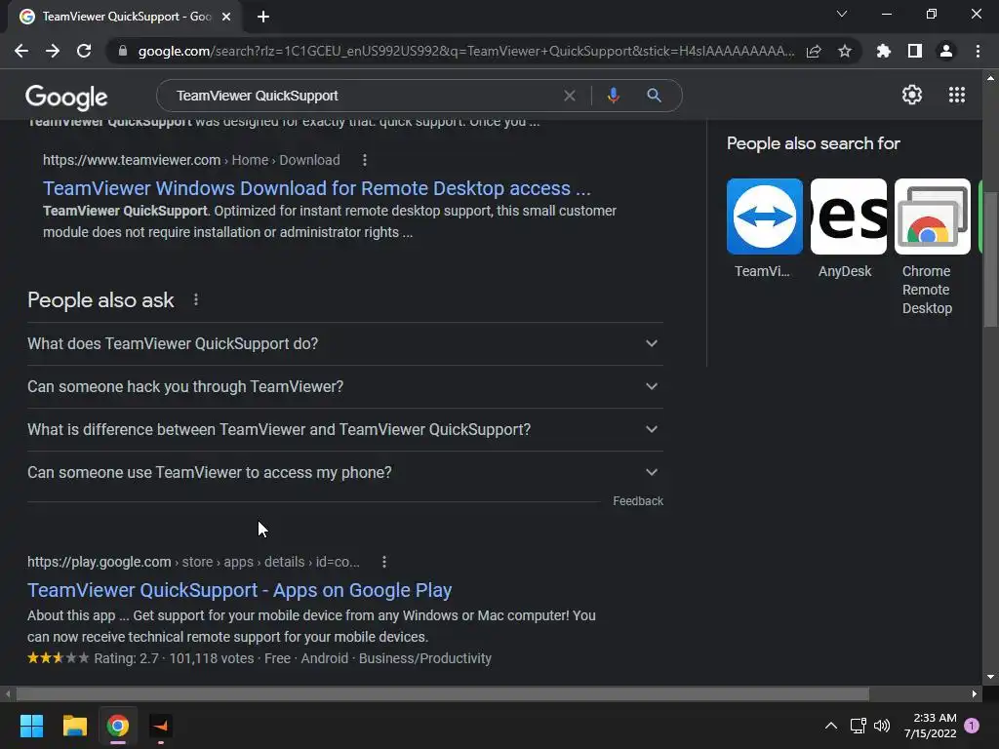Submit search with magnifier icon
This screenshot has height=749, width=999.
[x=654, y=96]
